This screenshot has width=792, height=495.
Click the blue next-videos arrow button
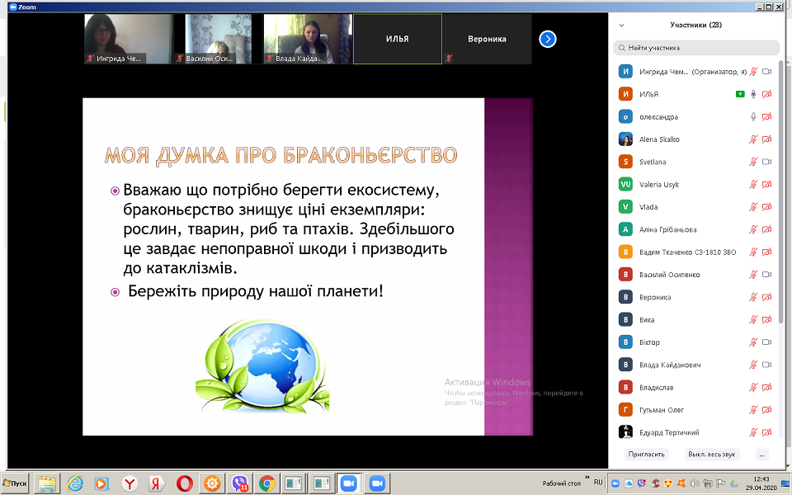548,39
